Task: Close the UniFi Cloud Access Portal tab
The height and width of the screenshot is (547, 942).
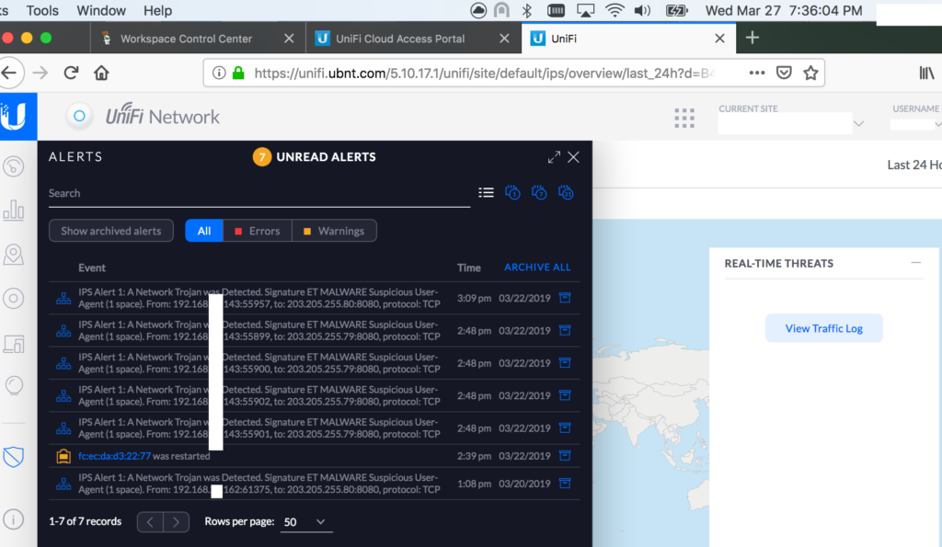Action: [505, 39]
